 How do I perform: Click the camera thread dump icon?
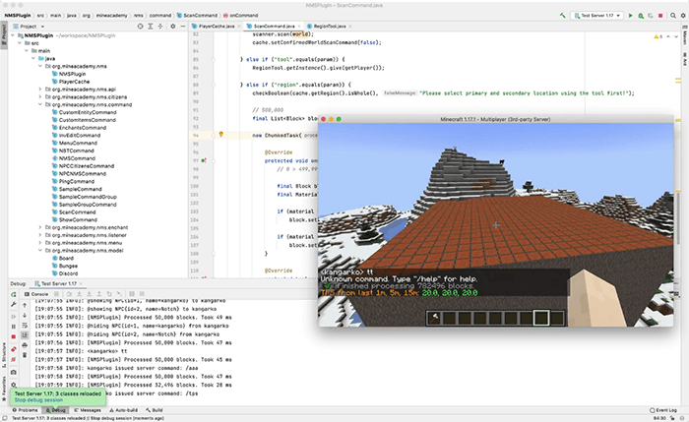click(x=14, y=372)
